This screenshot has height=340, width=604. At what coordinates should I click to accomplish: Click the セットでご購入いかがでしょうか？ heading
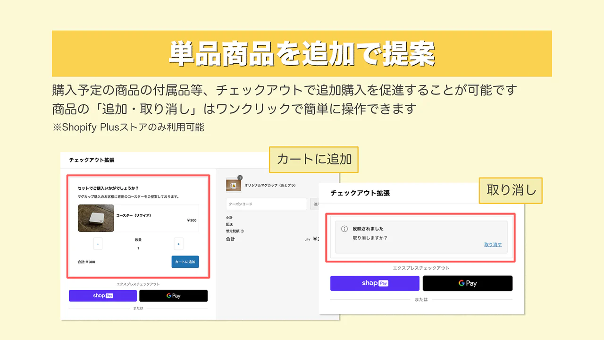click(x=108, y=188)
